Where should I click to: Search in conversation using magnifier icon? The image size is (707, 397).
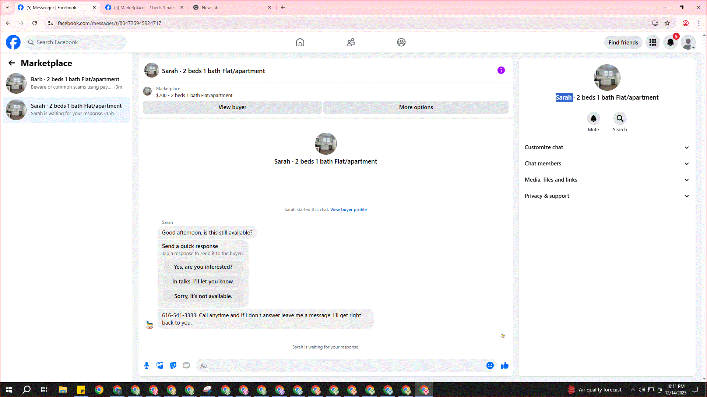620,118
